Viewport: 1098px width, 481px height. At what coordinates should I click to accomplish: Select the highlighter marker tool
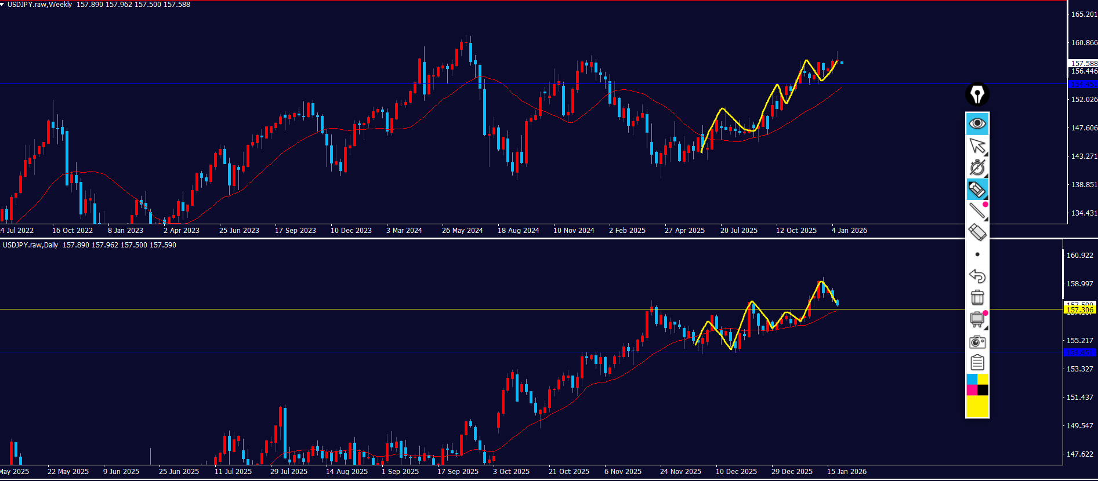[x=977, y=190]
